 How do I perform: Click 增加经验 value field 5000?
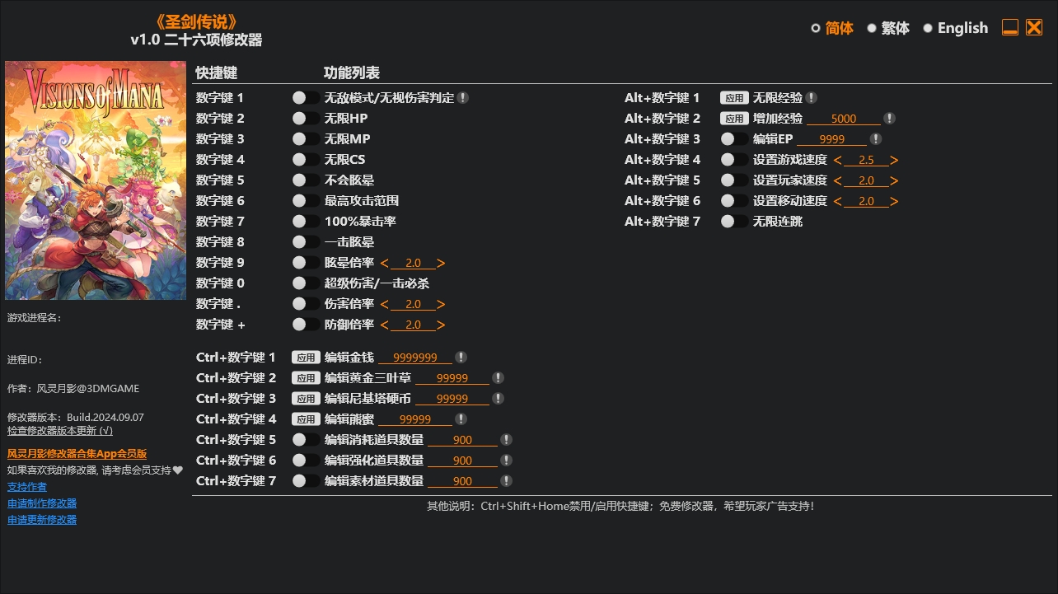[844, 119]
